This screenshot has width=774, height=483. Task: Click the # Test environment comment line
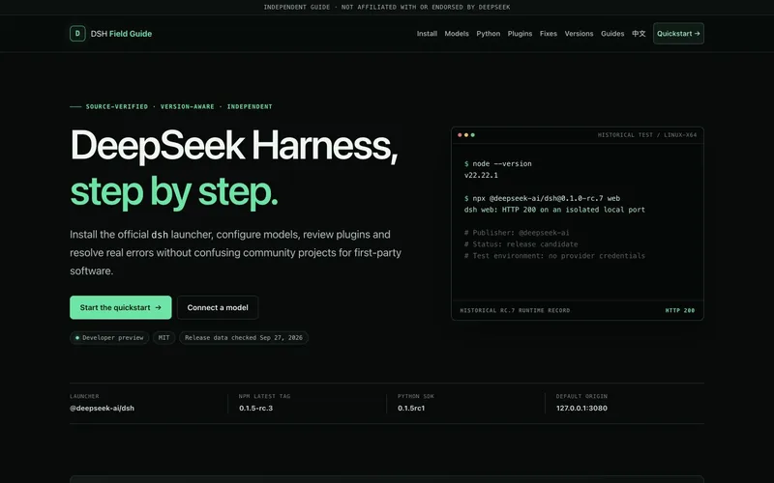(x=554, y=255)
